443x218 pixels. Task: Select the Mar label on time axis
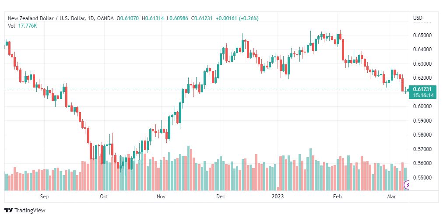(391, 196)
